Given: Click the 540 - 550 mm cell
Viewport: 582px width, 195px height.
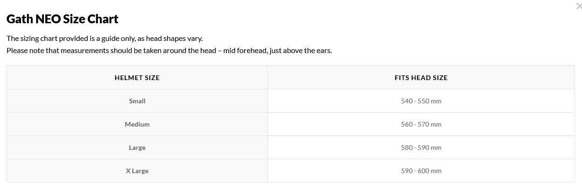Looking at the screenshot, I should tap(421, 101).
